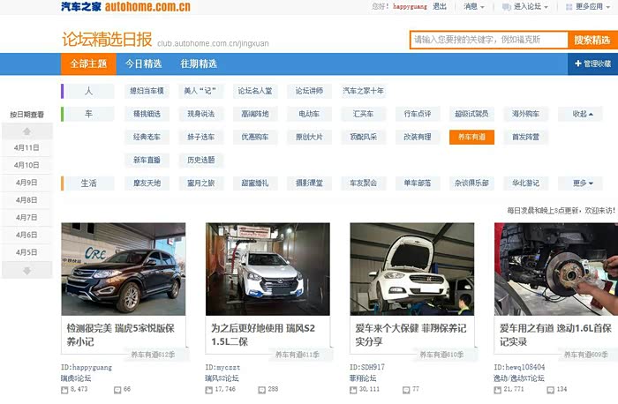Open the 菲翔保养记 post thumbnail
The image size is (618, 404).
click(x=411, y=268)
